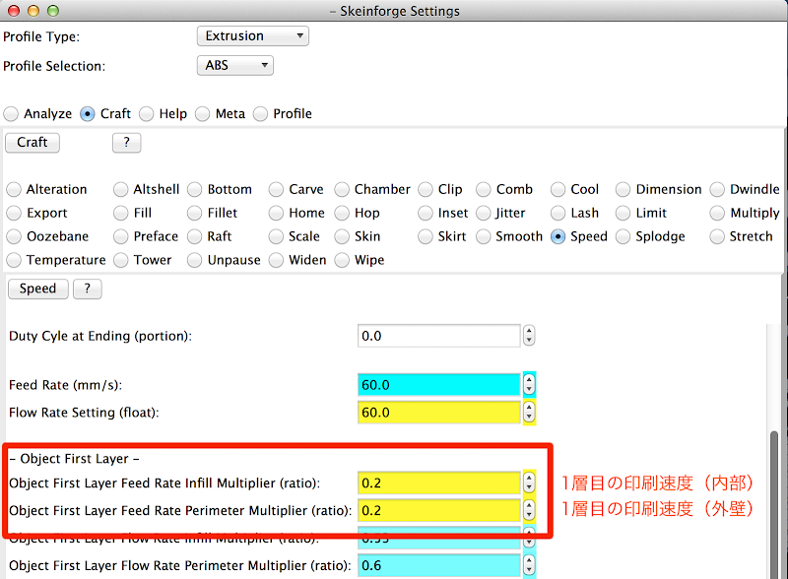Show the Stretch tool settings
Image resolution: width=788 pixels, height=579 pixels.
click(x=717, y=236)
